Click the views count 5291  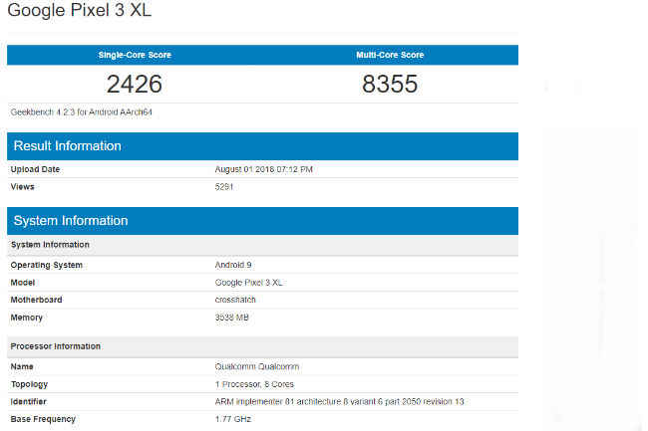coord(224,187)
